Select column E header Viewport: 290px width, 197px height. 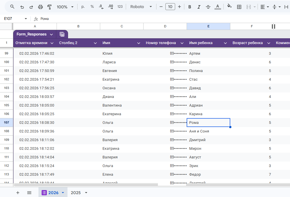pyautogui.click(x=208, y=26)
